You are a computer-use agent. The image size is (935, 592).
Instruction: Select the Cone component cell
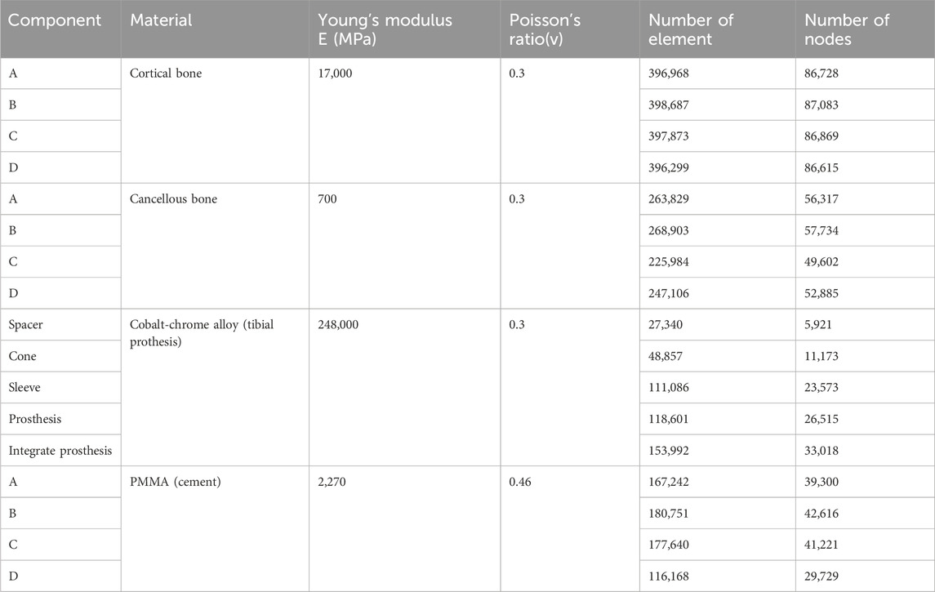coord(23,356)
